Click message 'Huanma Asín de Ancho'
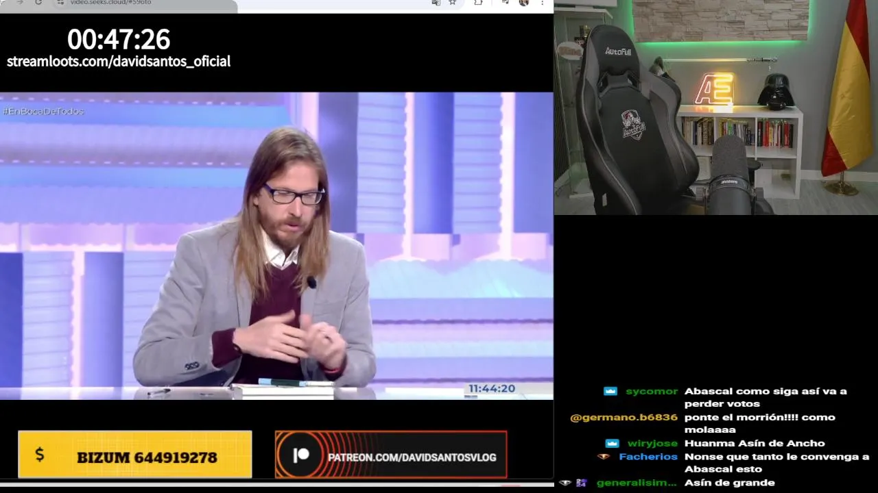The image size is (878, 493). coord(755,443)
